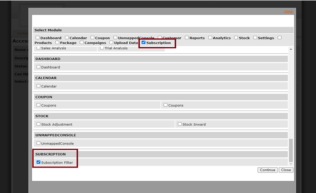The image size is (316, 193).
Task: Click the orange close link atop the dialog
Action: (x=288, y=12)
